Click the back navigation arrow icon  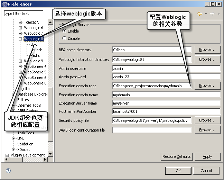(199, 14)
